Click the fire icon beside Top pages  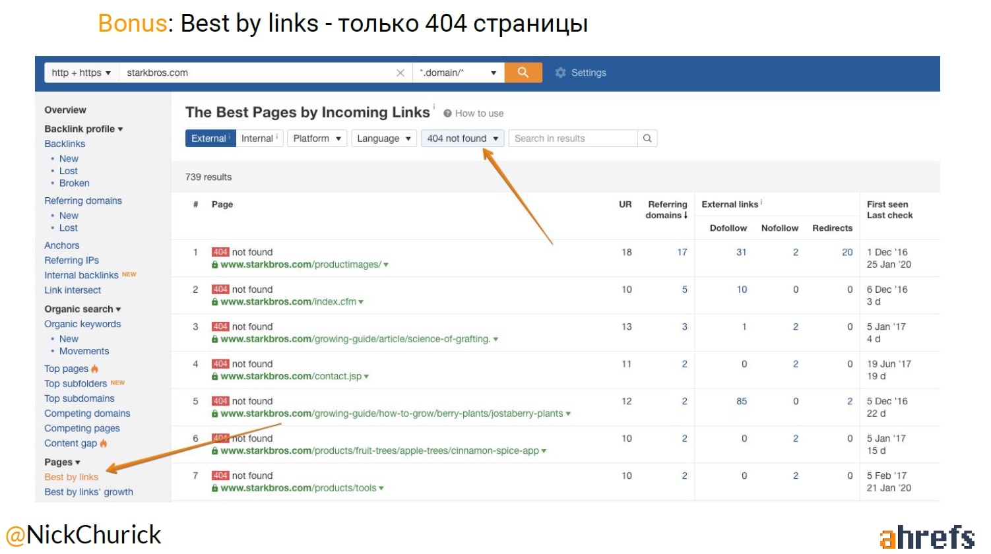click(95, 369)
